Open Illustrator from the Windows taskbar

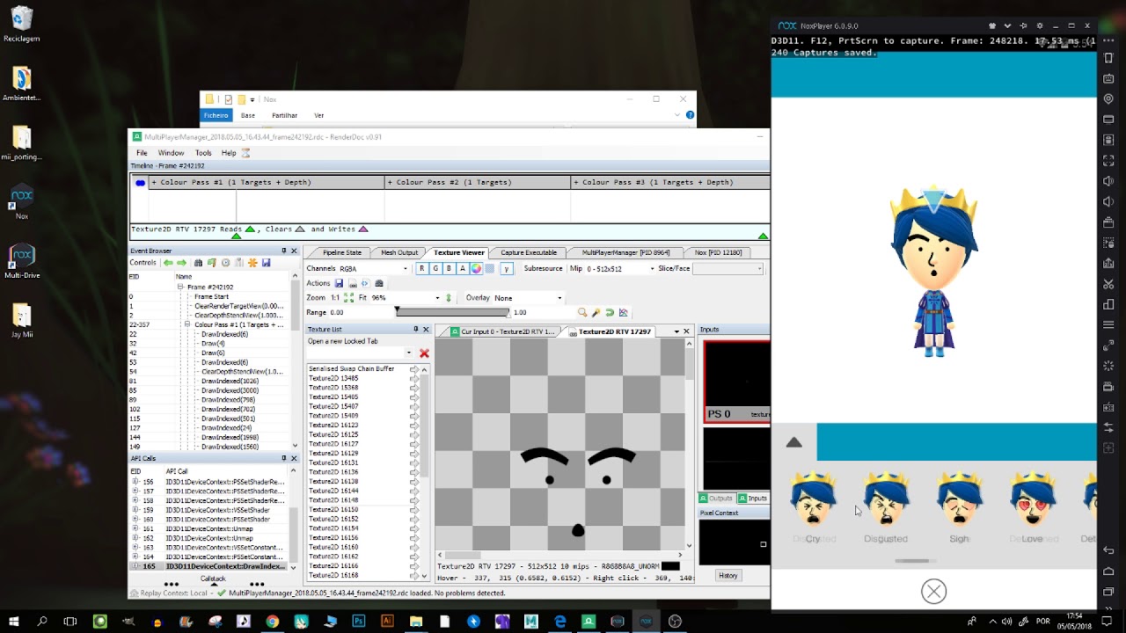click(x=387, y=621)
